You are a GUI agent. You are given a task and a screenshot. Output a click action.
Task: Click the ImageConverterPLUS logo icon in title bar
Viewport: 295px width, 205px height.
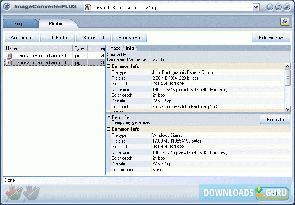tap(6, 6)
